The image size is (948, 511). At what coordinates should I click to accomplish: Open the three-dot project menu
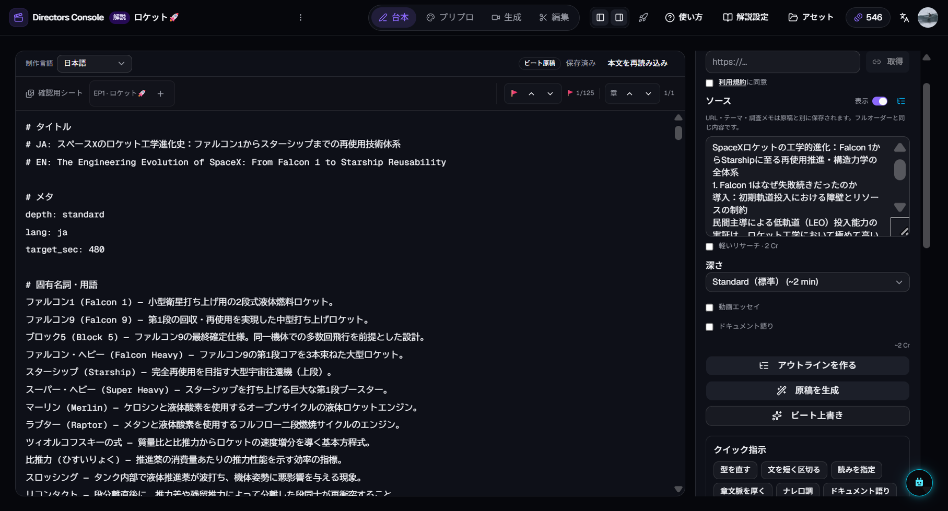(300, 17)
